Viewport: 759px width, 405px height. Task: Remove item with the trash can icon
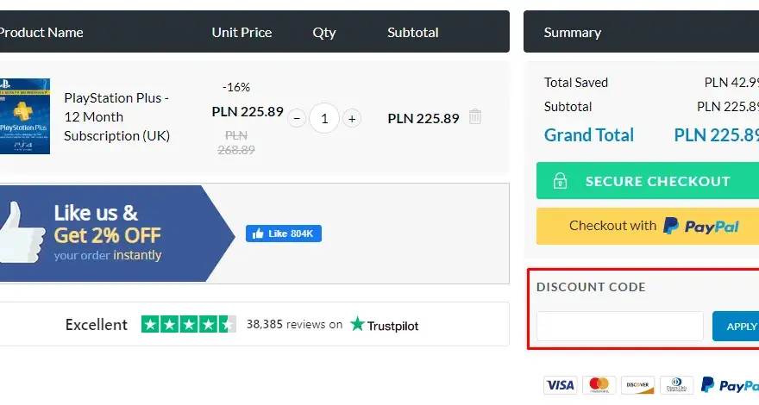(x=475, y=116)
